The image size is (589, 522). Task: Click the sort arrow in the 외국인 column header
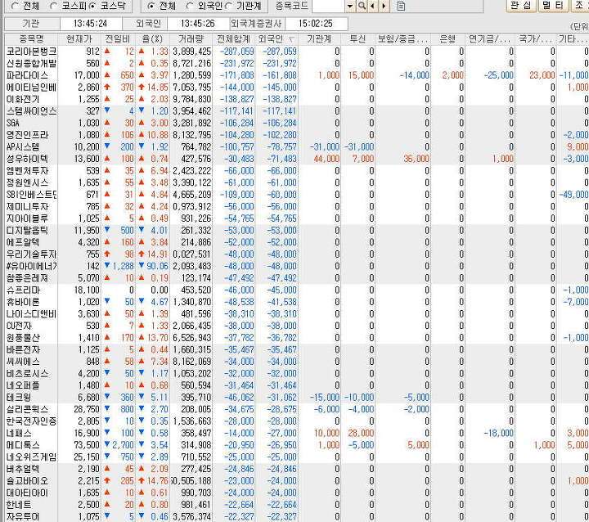[291, 39]
